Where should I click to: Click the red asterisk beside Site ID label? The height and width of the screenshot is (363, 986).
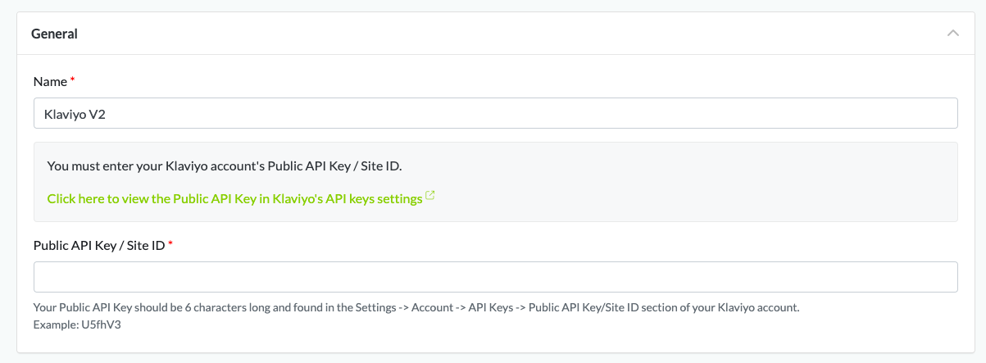[170, 243]
